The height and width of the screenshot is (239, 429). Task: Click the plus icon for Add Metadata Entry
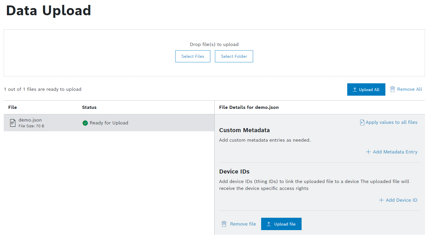click(368, 152)
